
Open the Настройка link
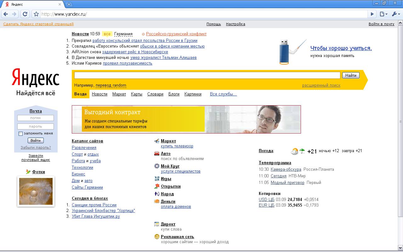pos(236,24)
